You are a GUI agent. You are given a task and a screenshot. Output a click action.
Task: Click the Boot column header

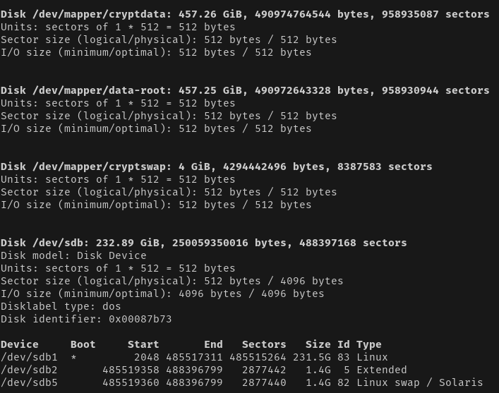coord(83,344)
